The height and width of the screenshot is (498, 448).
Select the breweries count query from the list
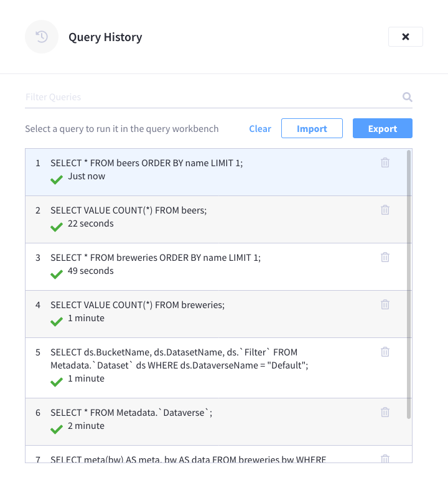(187, 305)
